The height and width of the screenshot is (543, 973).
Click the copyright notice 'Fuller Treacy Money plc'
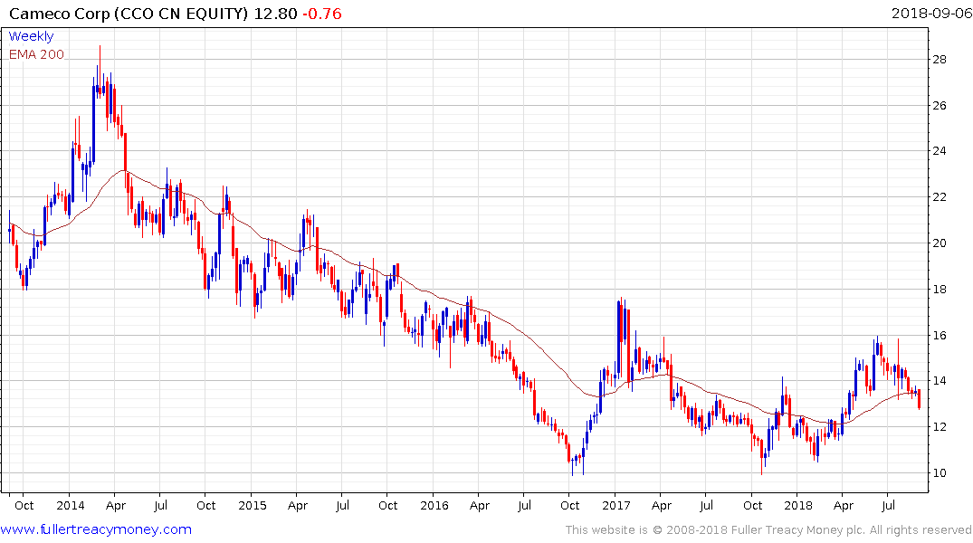(798, 530)
